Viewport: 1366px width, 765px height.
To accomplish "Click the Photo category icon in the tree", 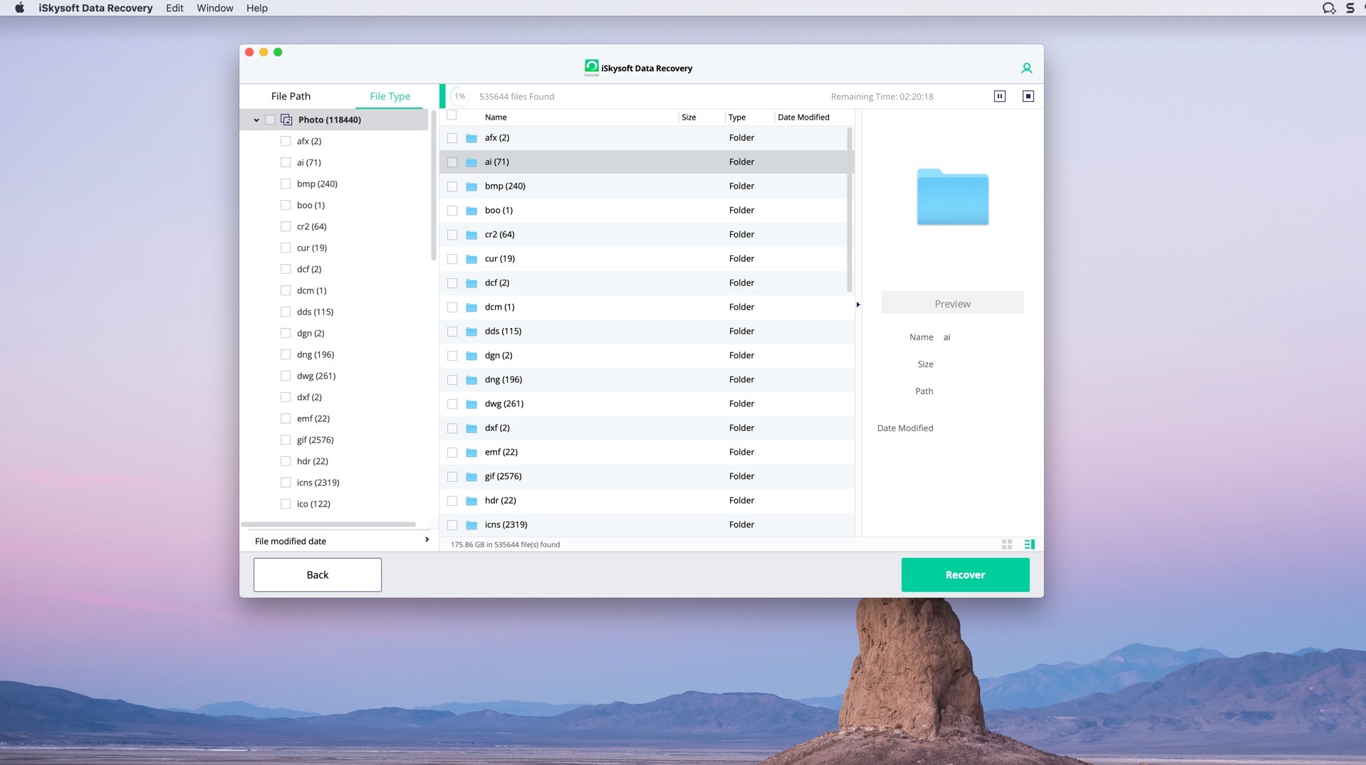I will pyautogui.click(x=286, y=120).
